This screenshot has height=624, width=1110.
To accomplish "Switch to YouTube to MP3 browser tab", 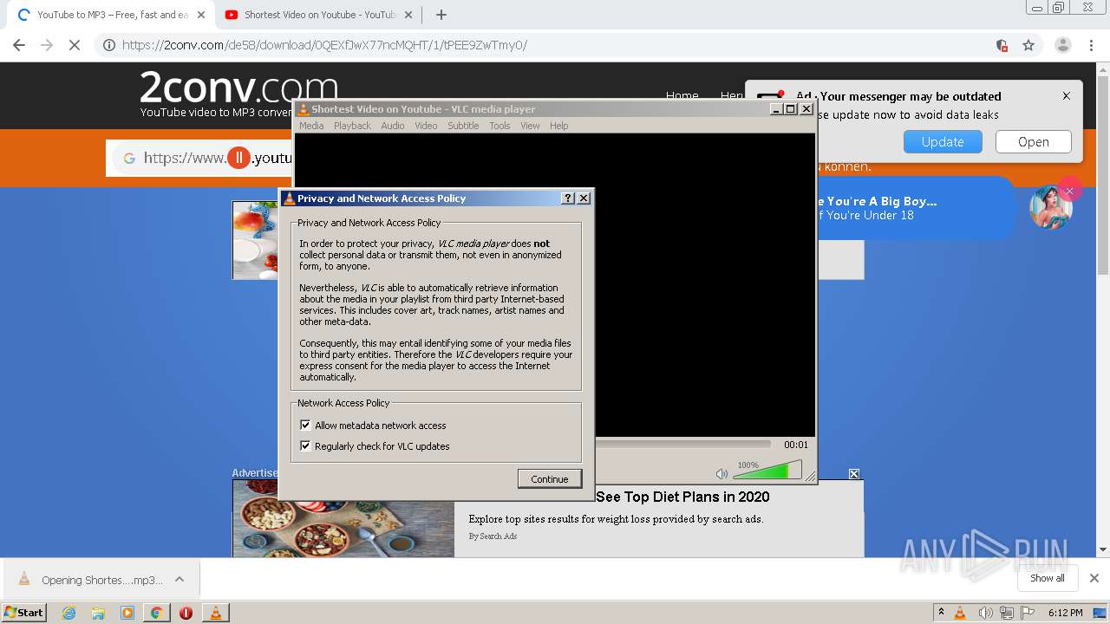I will tap(111, 15).
